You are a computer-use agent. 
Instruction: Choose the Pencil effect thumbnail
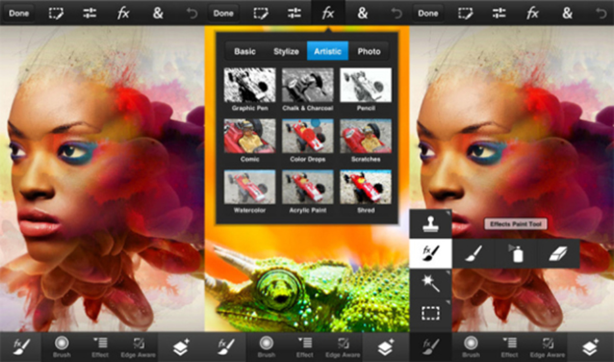point(366,85)
